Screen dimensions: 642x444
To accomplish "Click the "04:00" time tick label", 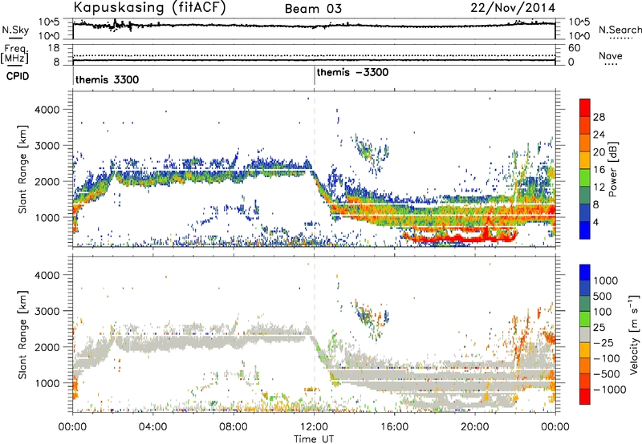I will 152,427.
